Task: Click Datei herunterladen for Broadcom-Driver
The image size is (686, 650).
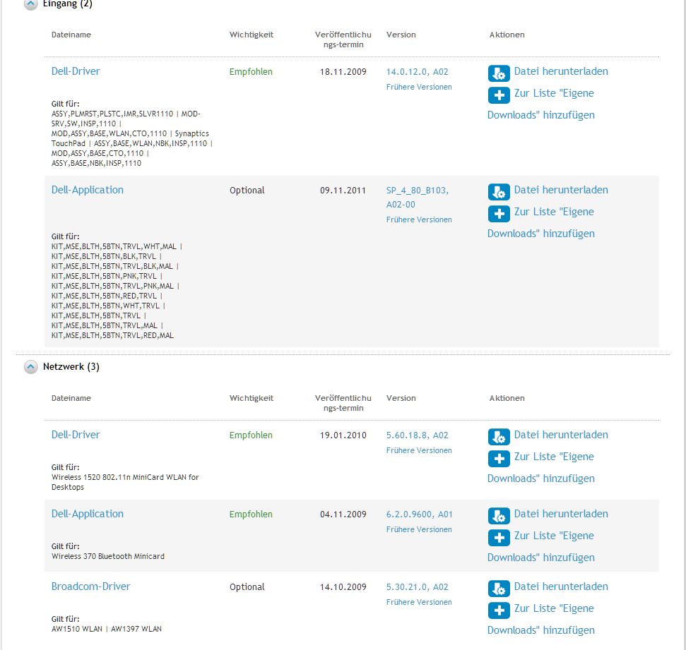Action: coord(561,586)
